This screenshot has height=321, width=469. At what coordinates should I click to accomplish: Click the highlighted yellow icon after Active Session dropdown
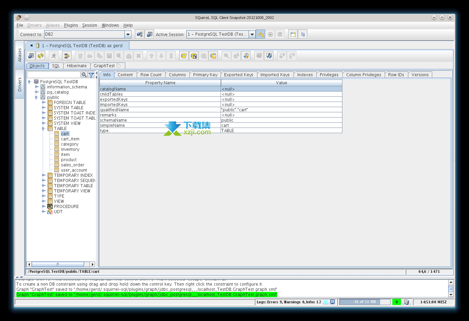click(x=261, y=34)
